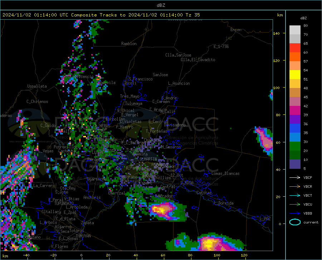Pick the slate 5-10 dBZ swatch
This screenshot has height=260, width=322.
pos(295,164)
